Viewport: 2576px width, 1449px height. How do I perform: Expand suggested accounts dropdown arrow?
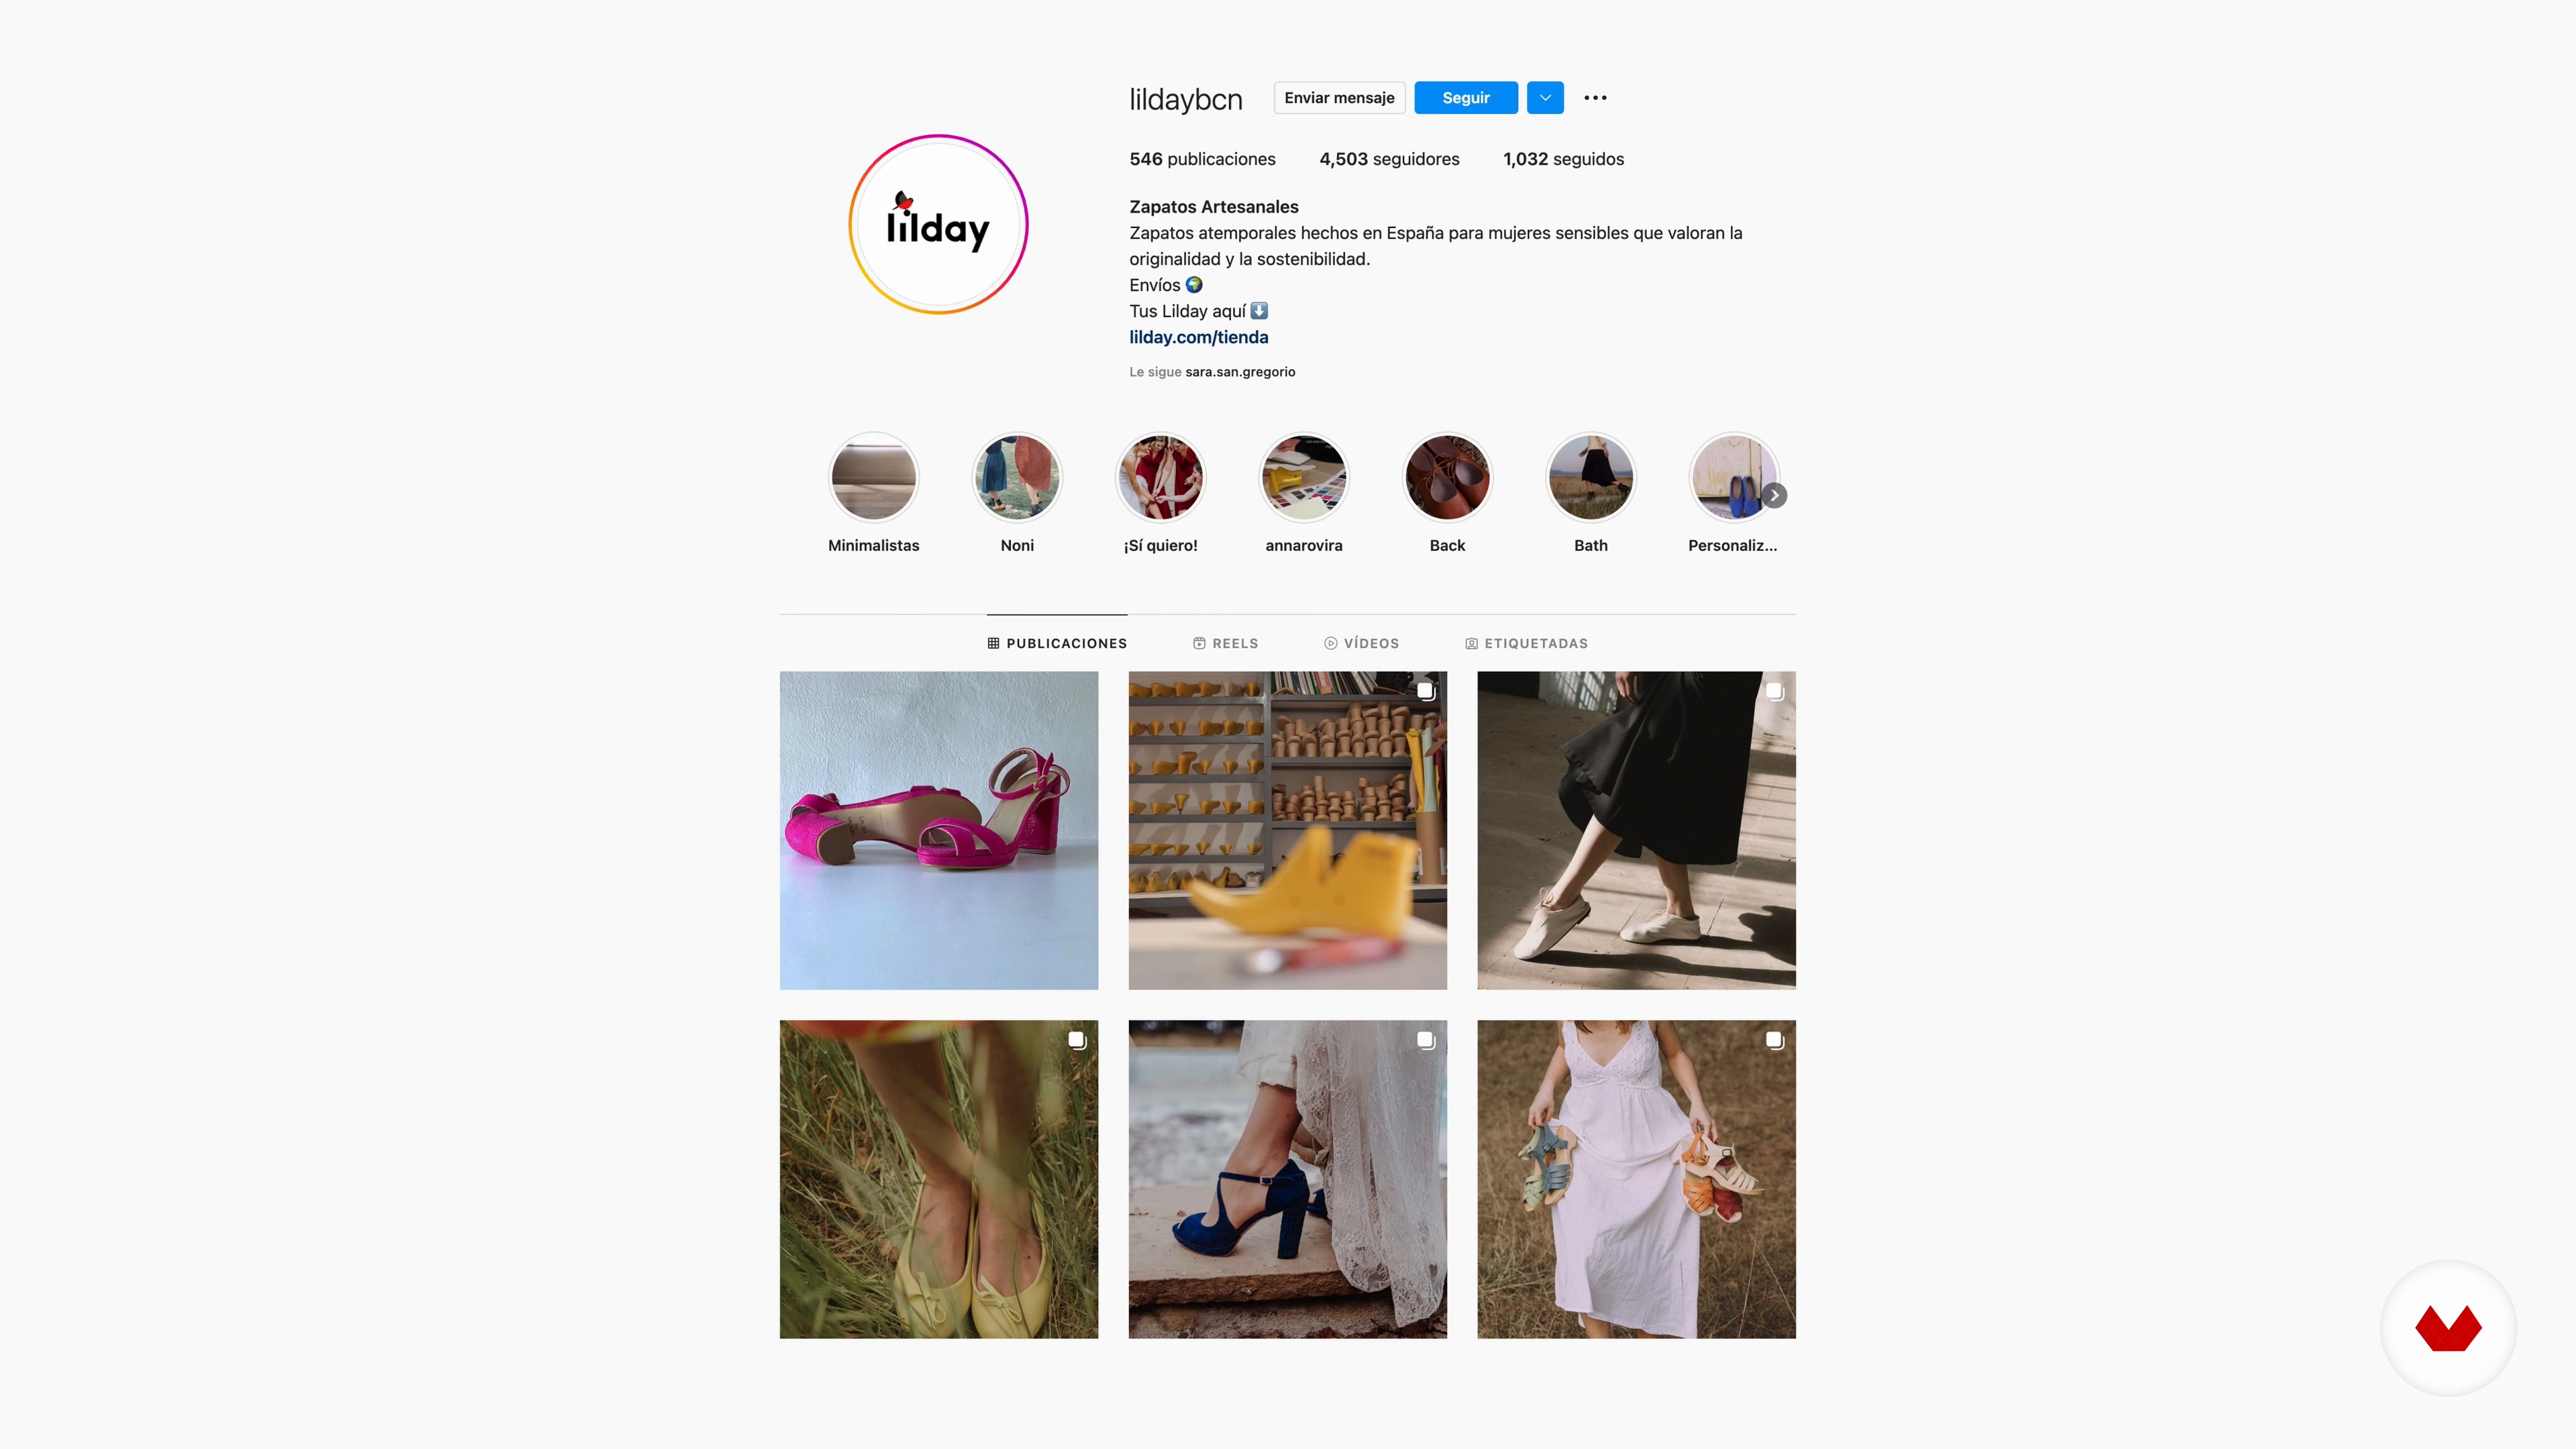[x=1545, y=98]
